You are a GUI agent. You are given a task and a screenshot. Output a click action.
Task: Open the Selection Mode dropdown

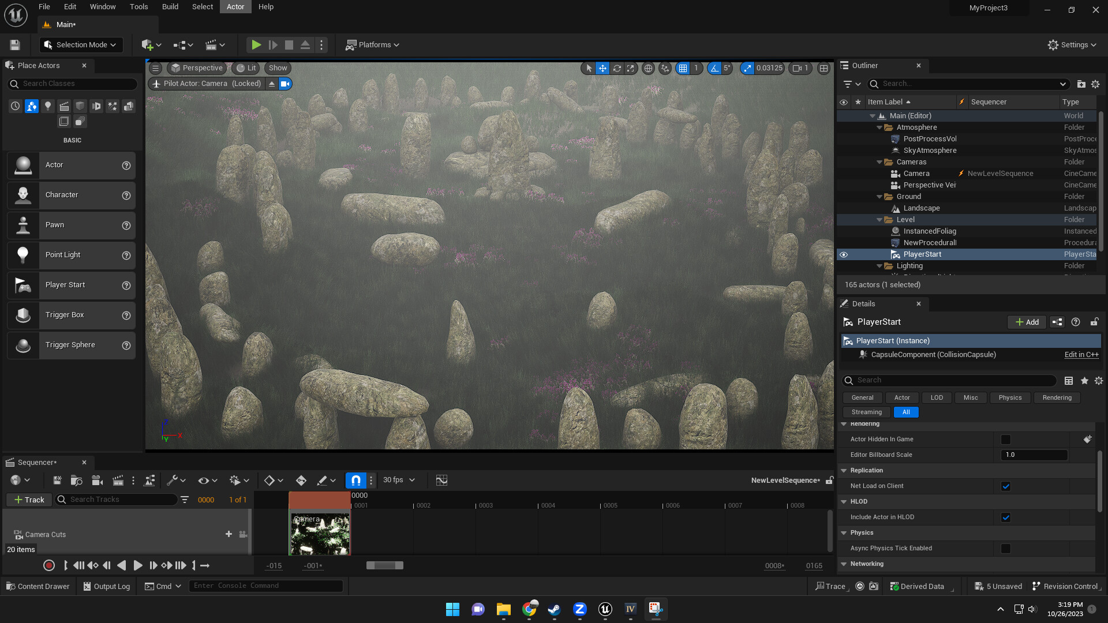point(80,45)
